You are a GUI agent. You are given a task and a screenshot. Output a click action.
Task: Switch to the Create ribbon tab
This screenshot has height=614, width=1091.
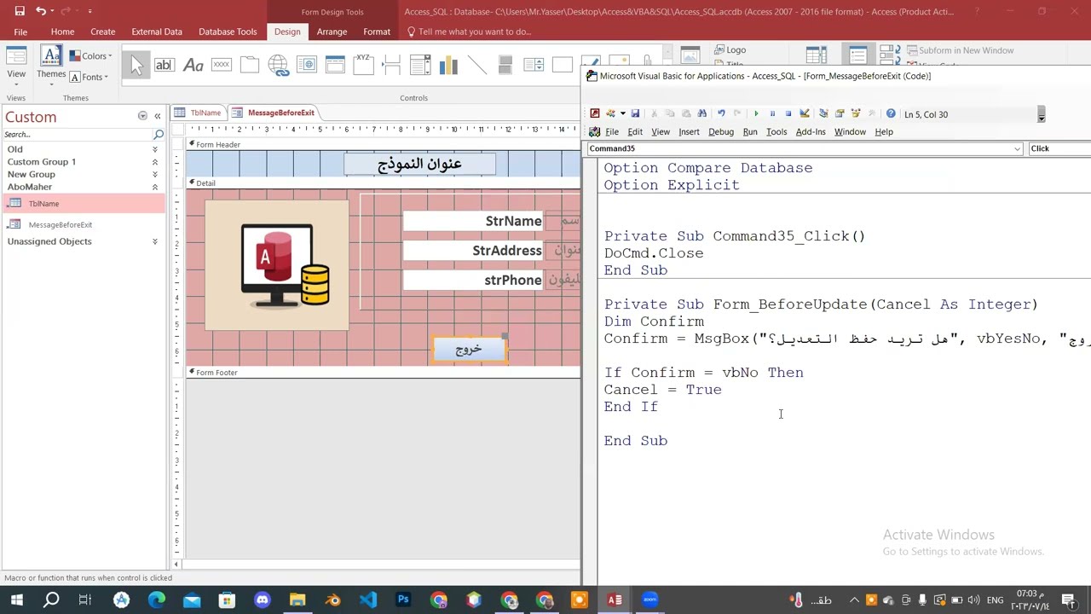[x=103, y=32]
